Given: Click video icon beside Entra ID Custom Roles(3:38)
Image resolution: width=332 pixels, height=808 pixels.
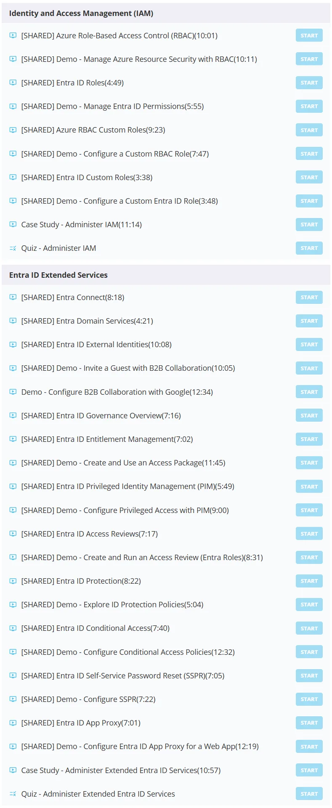Looking at the screenshot, I should 13,177.
